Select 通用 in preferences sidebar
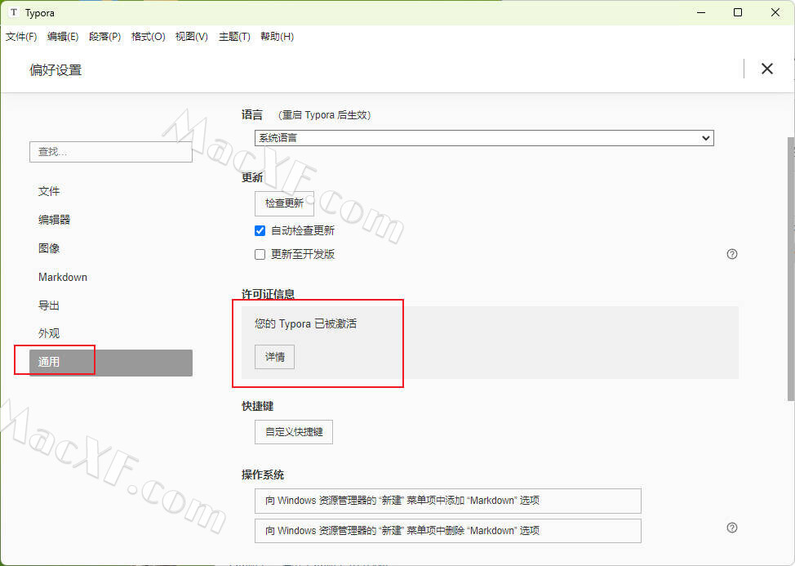795x566 pixels. click(111, 363)
